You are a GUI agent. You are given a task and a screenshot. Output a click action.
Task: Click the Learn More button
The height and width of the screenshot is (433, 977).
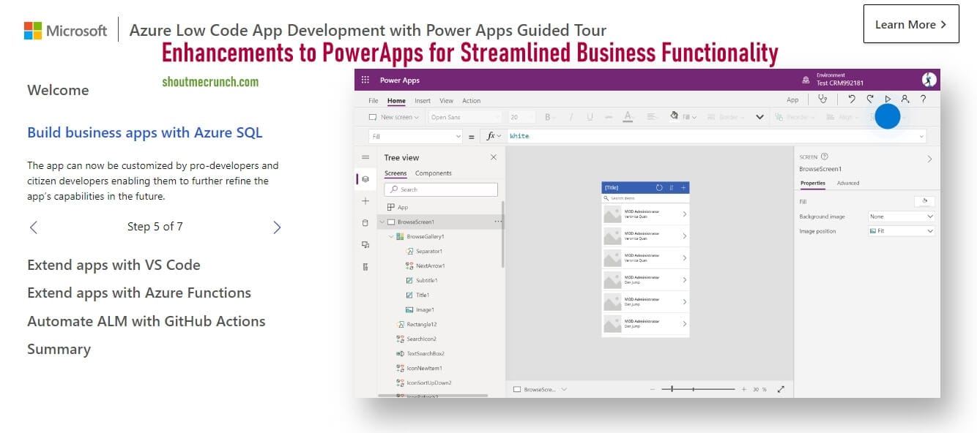coord(911,24)
